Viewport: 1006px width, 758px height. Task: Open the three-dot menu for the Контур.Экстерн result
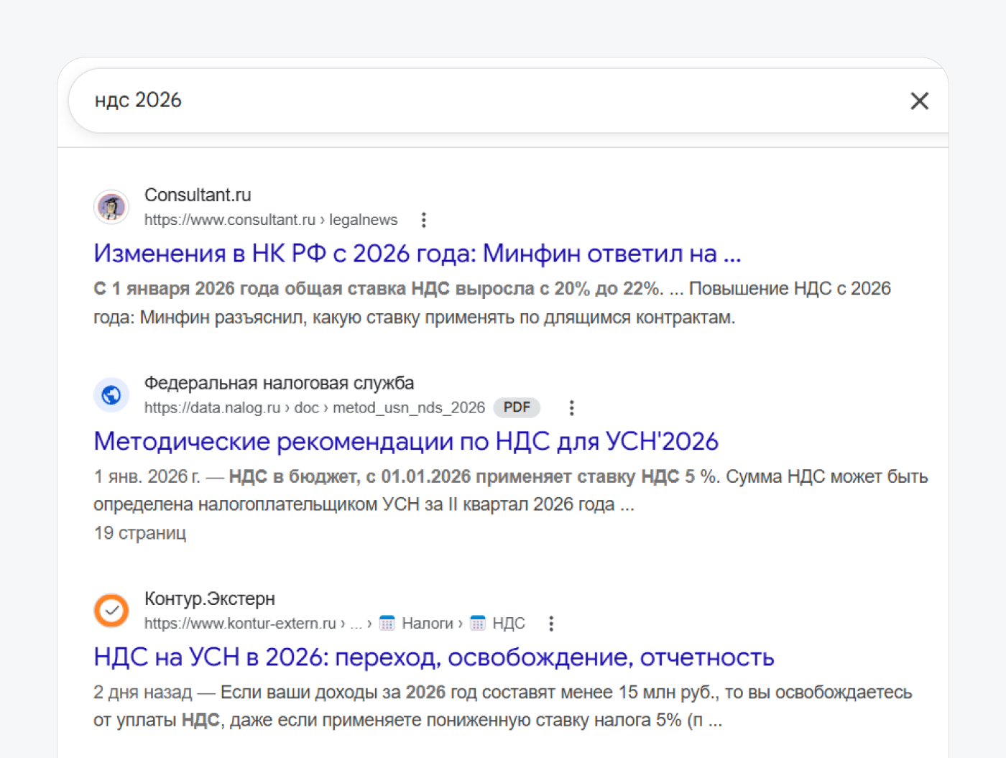click(551, 624)
